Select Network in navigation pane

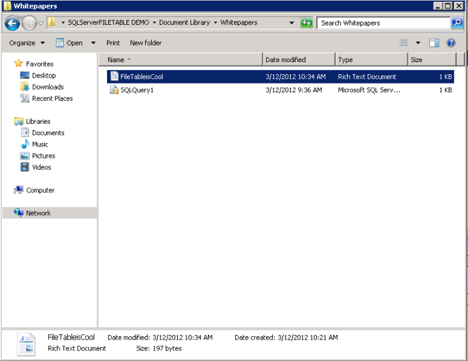click(38, 213)
